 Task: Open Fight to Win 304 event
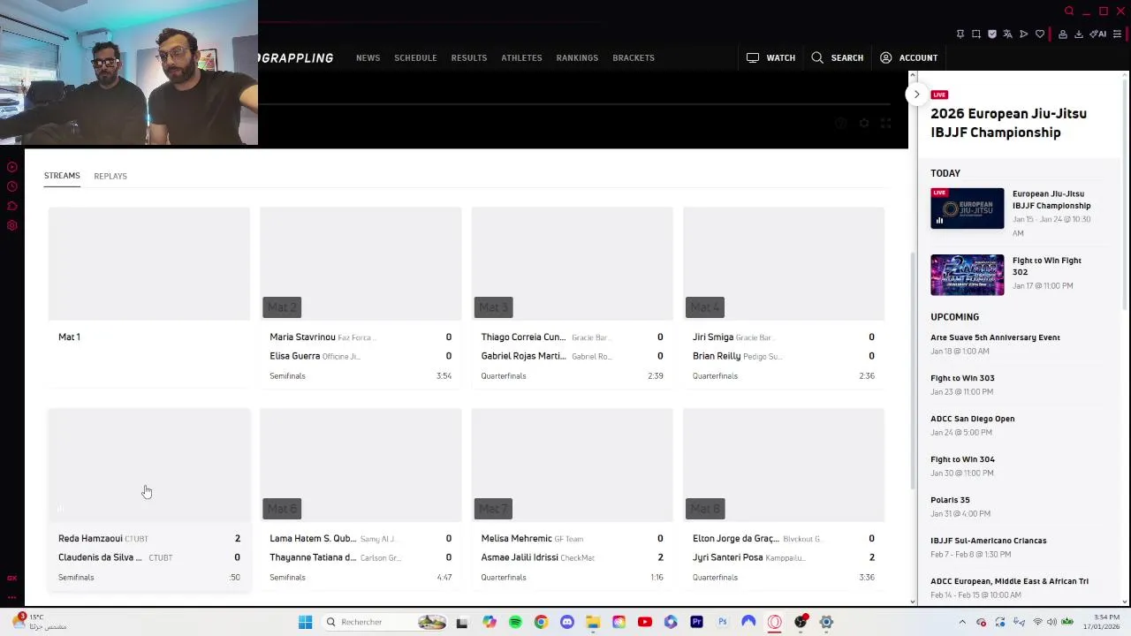click(x=962, y=459)
